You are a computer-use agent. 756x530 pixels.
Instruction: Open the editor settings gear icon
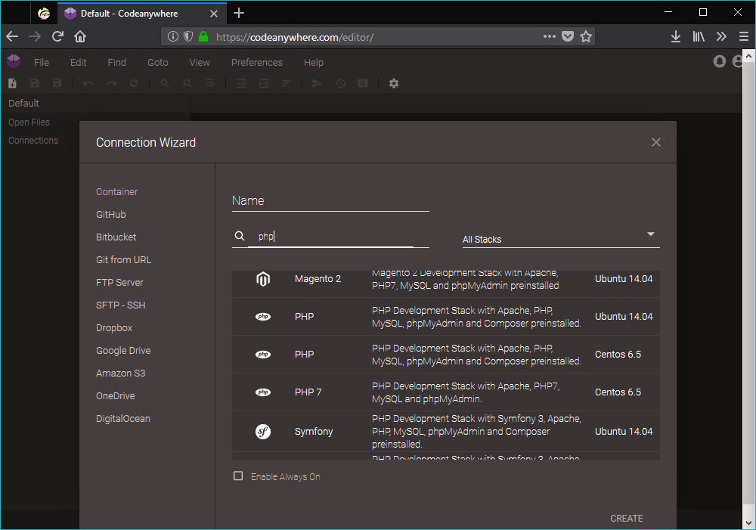coord(393,83)
